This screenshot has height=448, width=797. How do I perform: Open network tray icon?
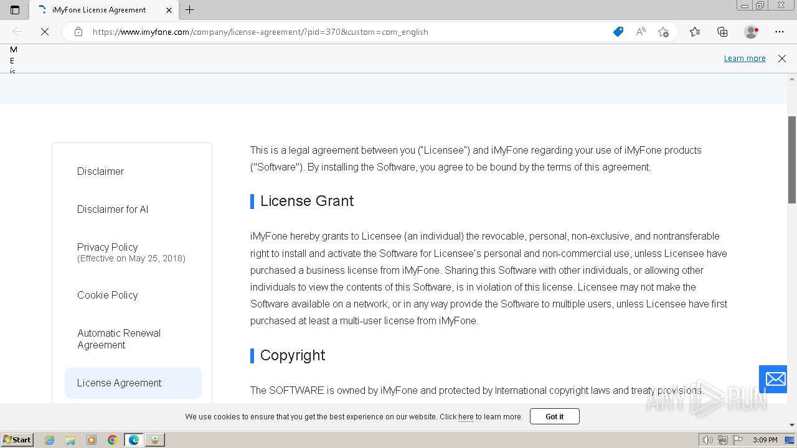coord(723,440)
